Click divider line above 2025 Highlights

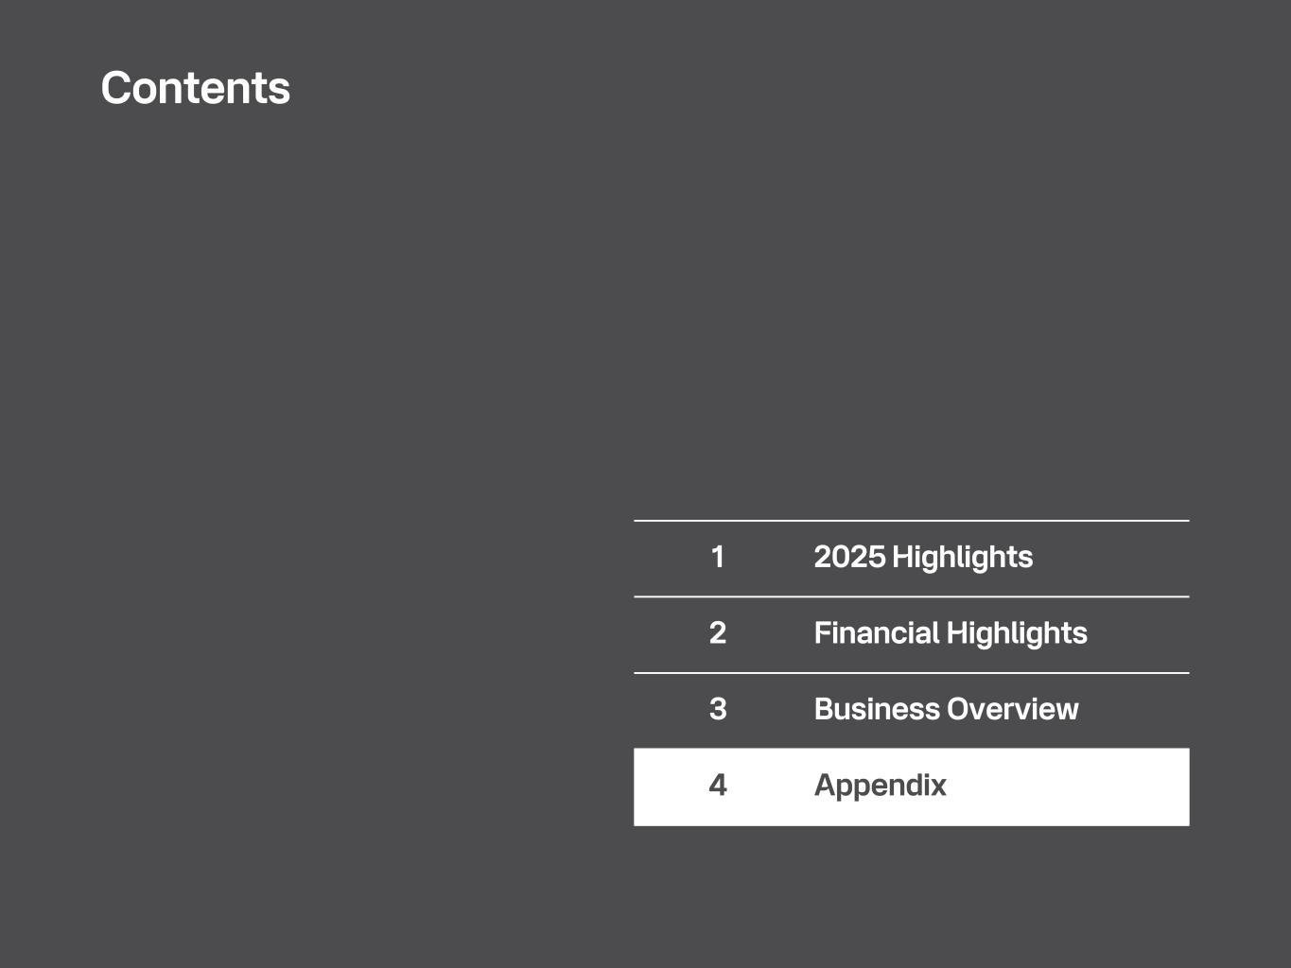point(911,521)
